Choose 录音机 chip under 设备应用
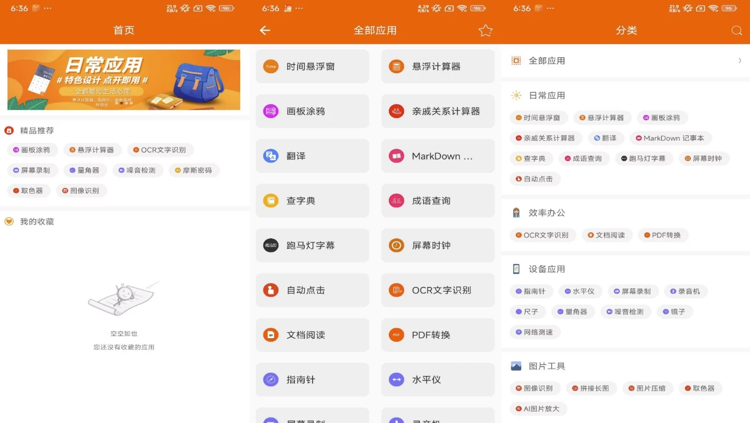Viewport: 750px width, 423px height. click(x=686, y=291)
